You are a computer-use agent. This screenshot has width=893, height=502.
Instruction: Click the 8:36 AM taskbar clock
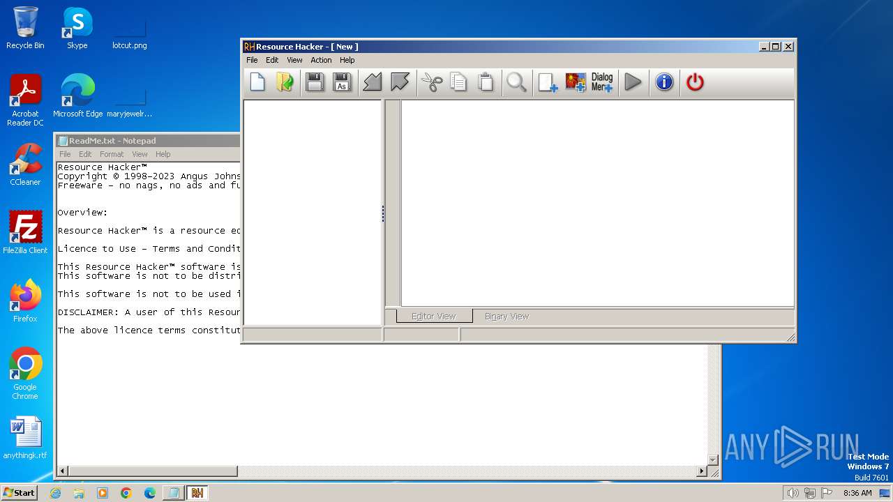tap(857, 493)
